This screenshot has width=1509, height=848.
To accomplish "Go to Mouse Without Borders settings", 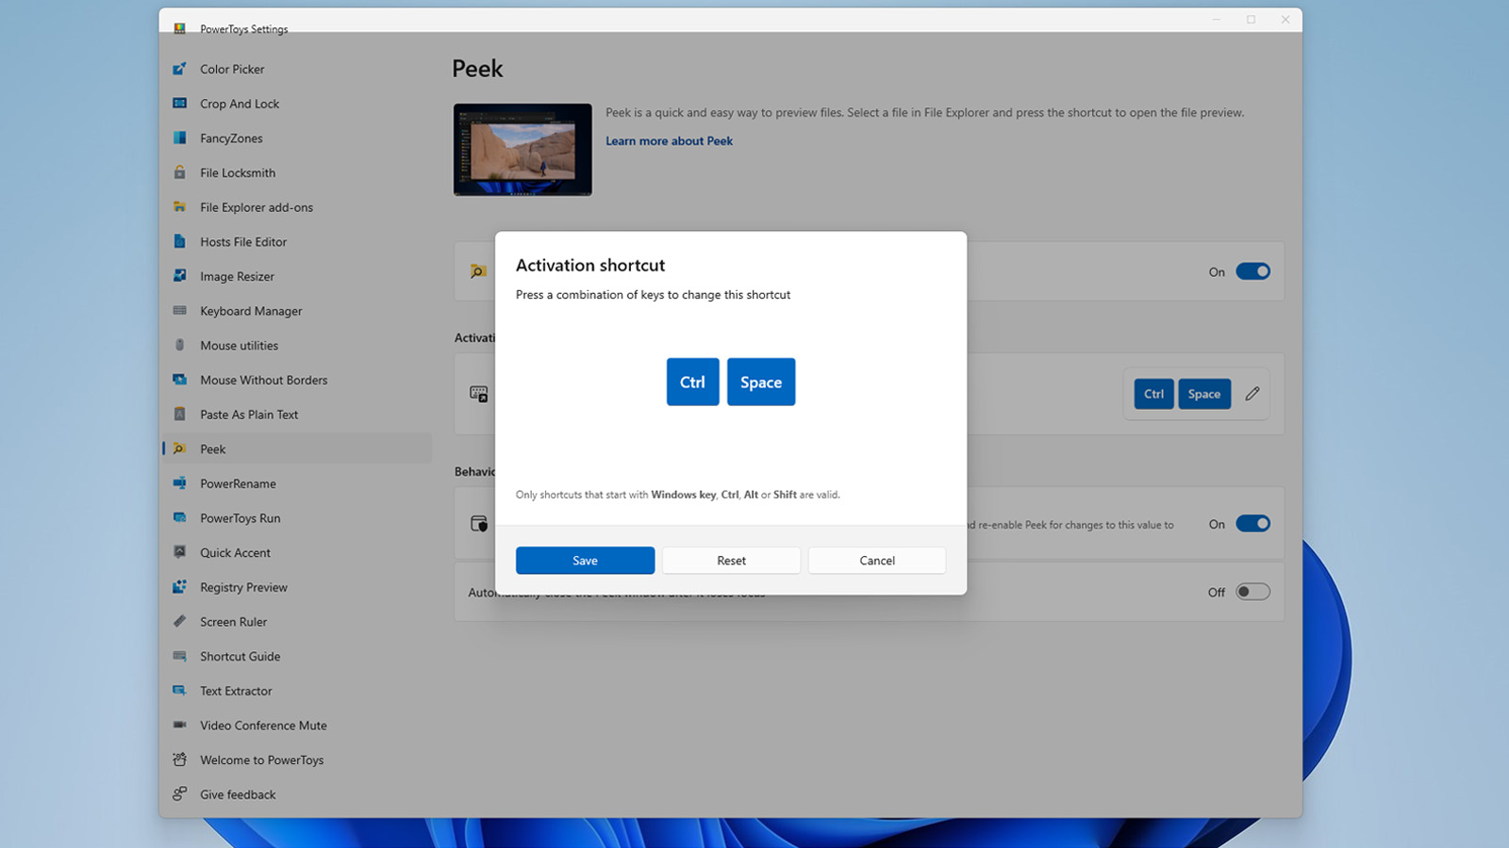I will click(x=263, y=380).
